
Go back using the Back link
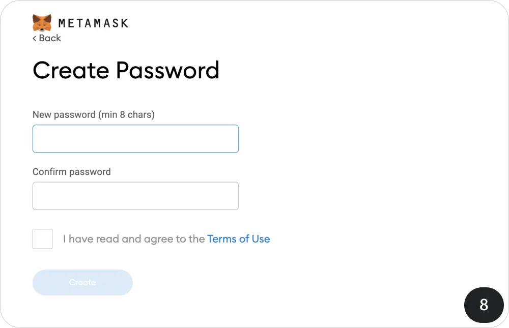[47, 38]
